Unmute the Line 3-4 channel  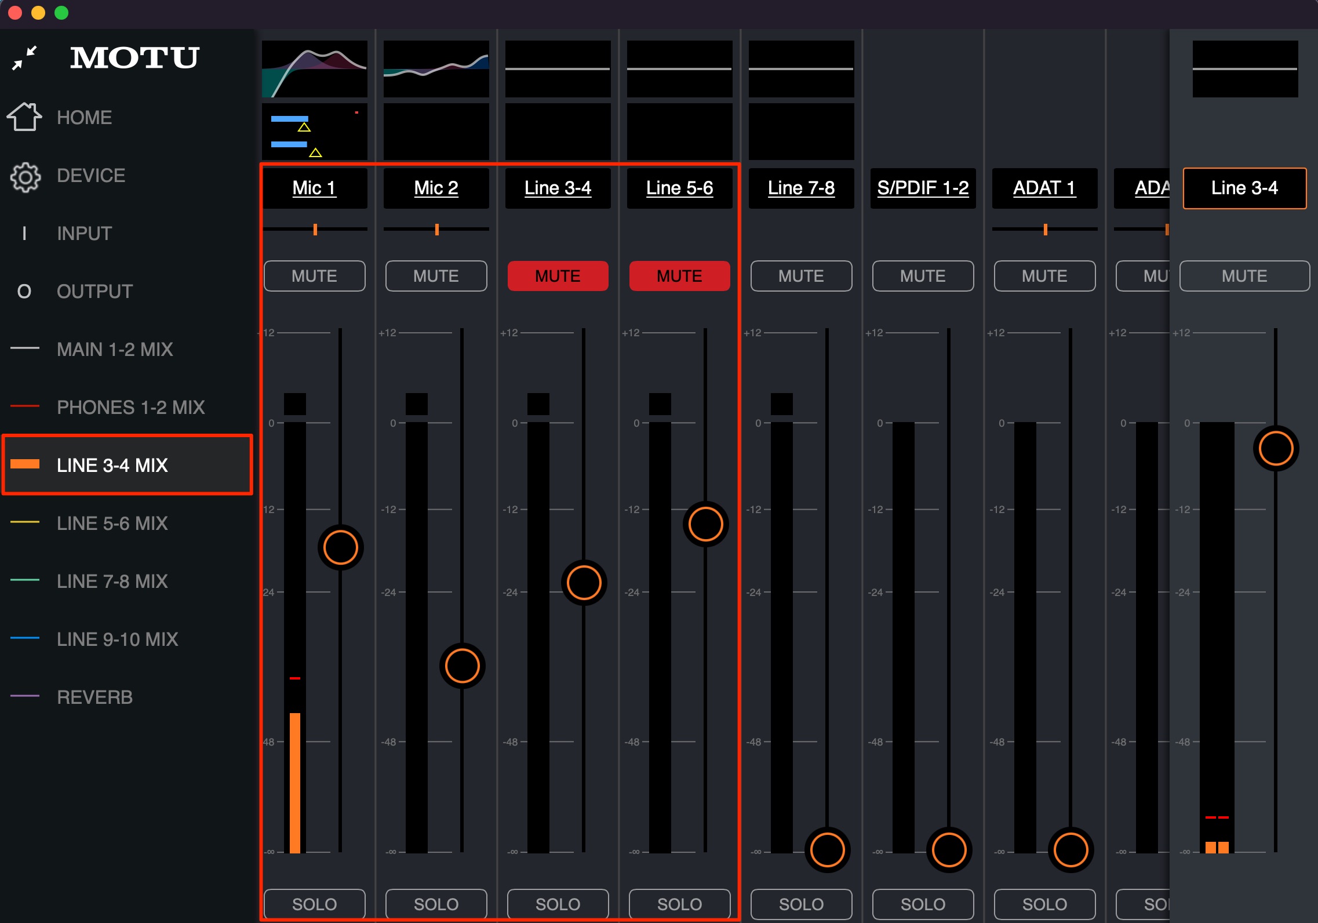point(558,276)
